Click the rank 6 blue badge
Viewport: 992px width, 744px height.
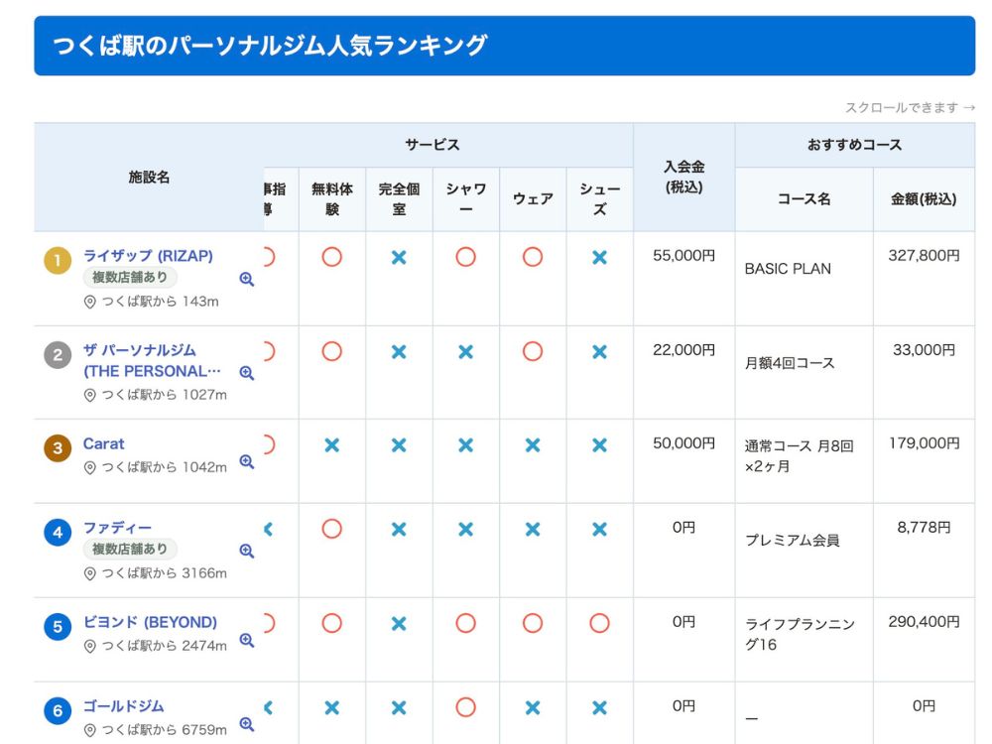tap(58, 710)
